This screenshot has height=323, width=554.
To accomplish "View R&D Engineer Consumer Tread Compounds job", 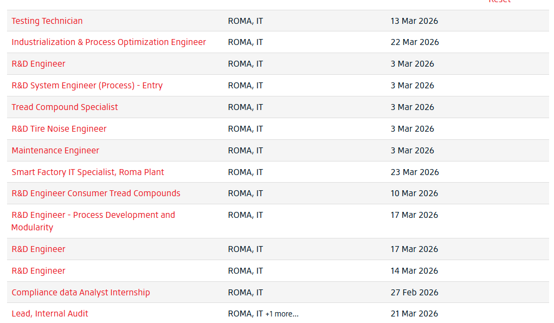I will 96,193.
